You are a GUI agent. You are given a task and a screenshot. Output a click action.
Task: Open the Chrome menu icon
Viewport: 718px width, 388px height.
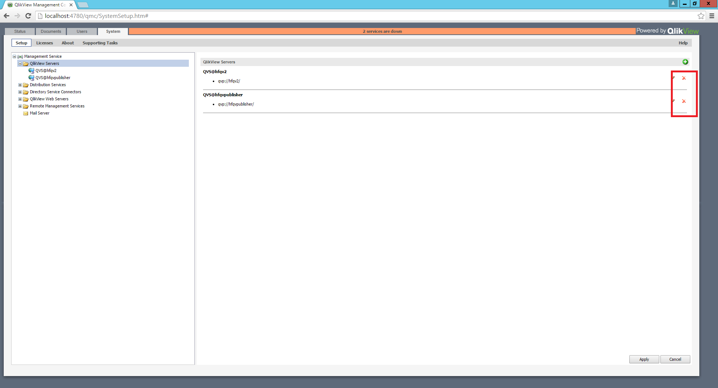coord(712,16)
